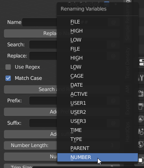The image size is (144, 168).
Task: Choose the TYPE variable
Action: tap(97, 139)
